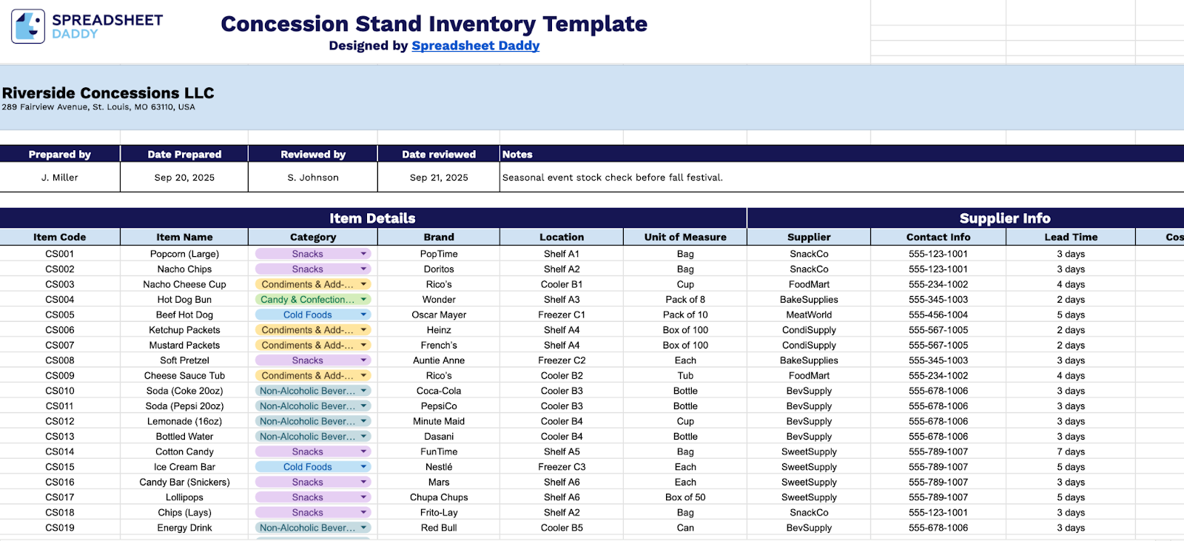Screen dimensions: 1184x541
Task: Open the Energy Drink beverage category dropdown
Action: pos(363,527)
